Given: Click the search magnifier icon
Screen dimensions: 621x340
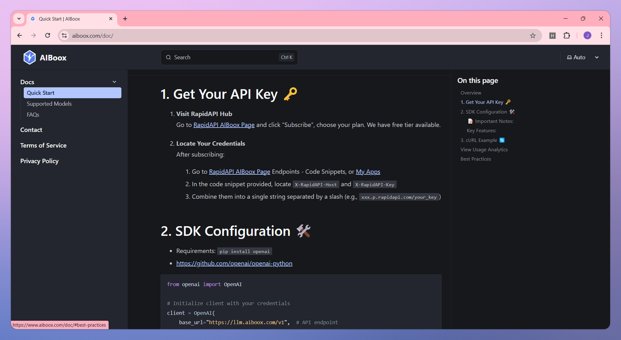Looking at the screenshot, I should tap(169, 57).
